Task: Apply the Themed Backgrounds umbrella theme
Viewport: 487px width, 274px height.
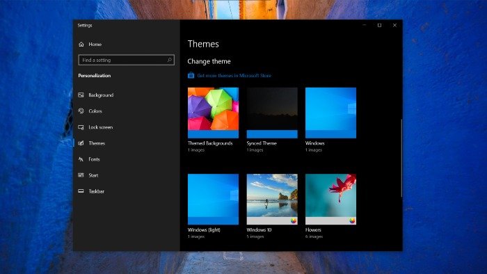Action: (x=213, y=113)
